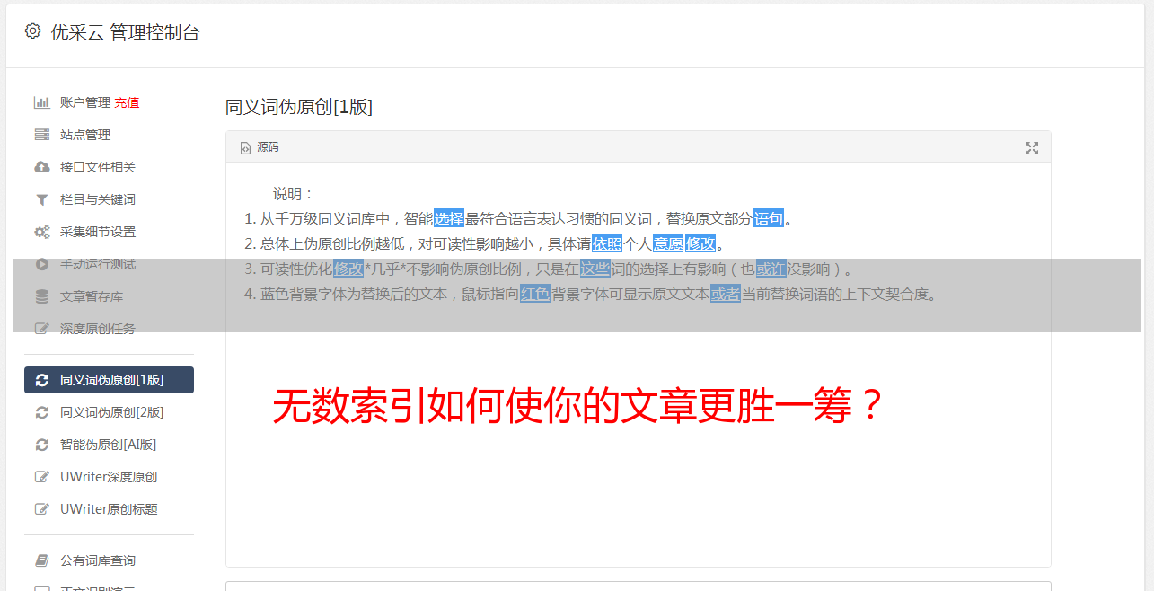1154x591 pixels.
Task: Click the refresh icon for 智能伪原创[AI版]
Action: click(x=41, y=445)
